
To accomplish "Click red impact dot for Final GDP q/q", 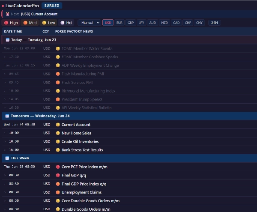I will pos(58,175).
